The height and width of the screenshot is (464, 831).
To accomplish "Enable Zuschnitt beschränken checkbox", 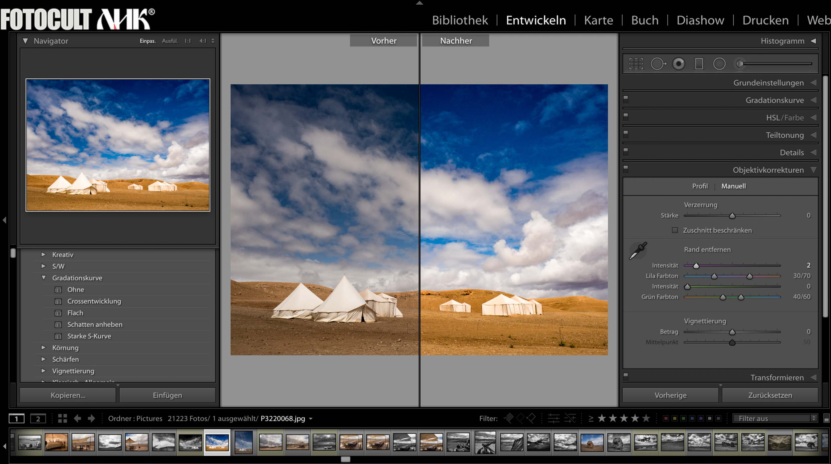I will (x=675, y=230).
